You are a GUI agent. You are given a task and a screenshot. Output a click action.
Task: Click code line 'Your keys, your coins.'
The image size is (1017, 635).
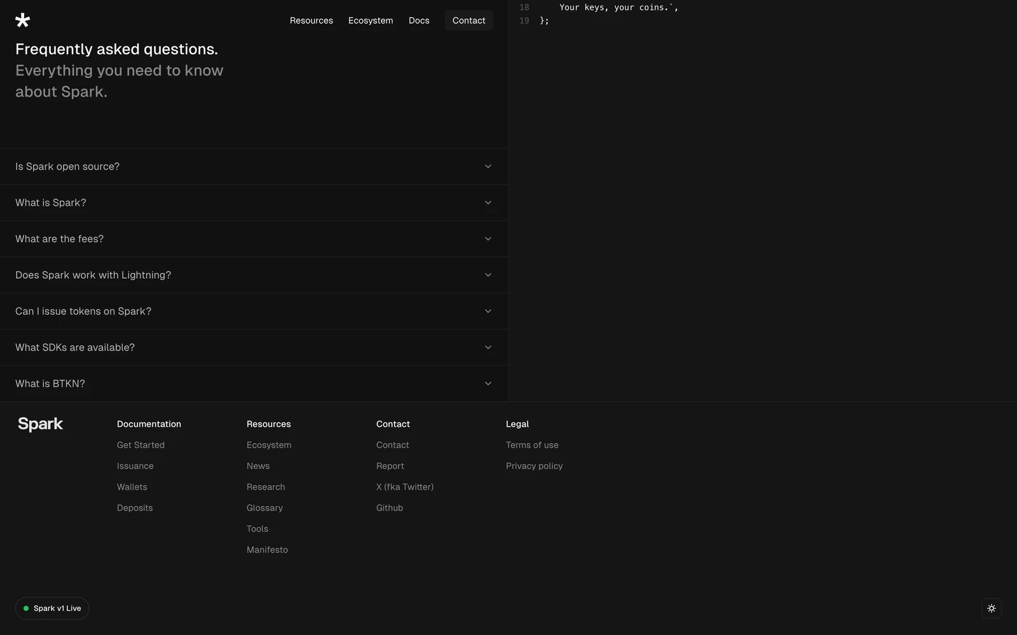coord(619,8)
